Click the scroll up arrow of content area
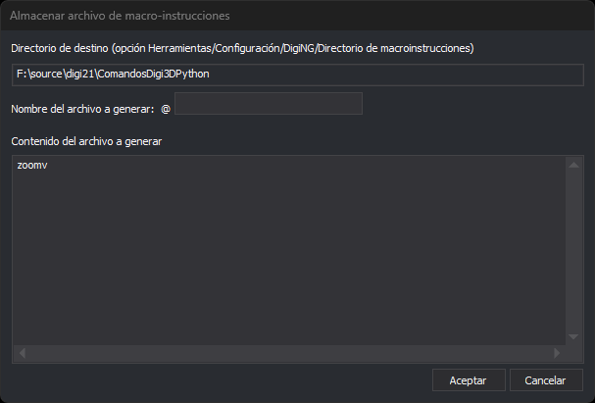Viewport: 595px width, 403px height. (573, 165)
